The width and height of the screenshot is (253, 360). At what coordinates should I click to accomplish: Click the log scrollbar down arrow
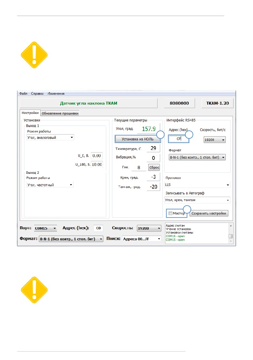coord(231,241)
